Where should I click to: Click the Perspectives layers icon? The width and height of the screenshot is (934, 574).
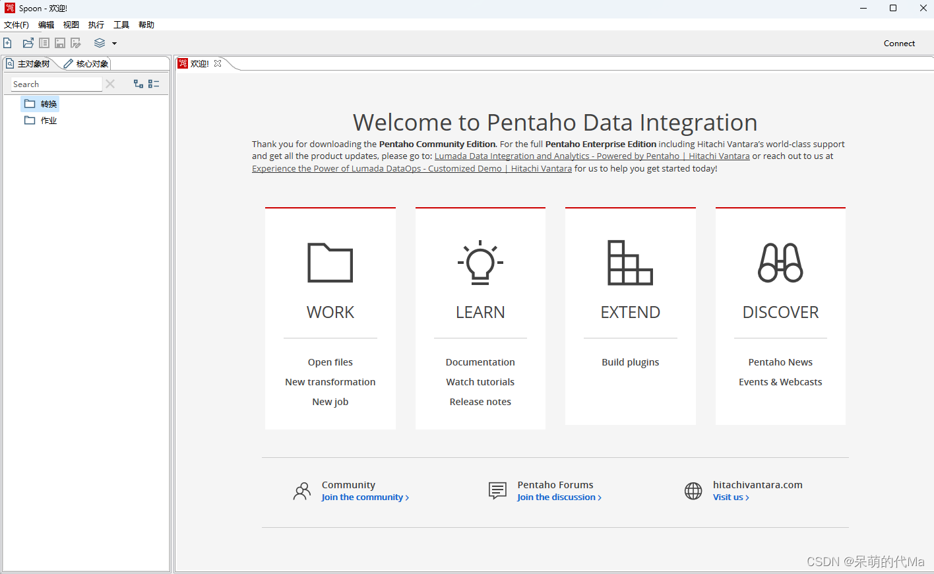100,43
